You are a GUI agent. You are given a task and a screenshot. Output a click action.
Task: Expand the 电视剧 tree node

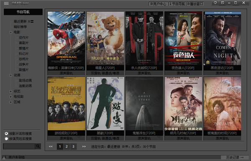pos(11,97)
